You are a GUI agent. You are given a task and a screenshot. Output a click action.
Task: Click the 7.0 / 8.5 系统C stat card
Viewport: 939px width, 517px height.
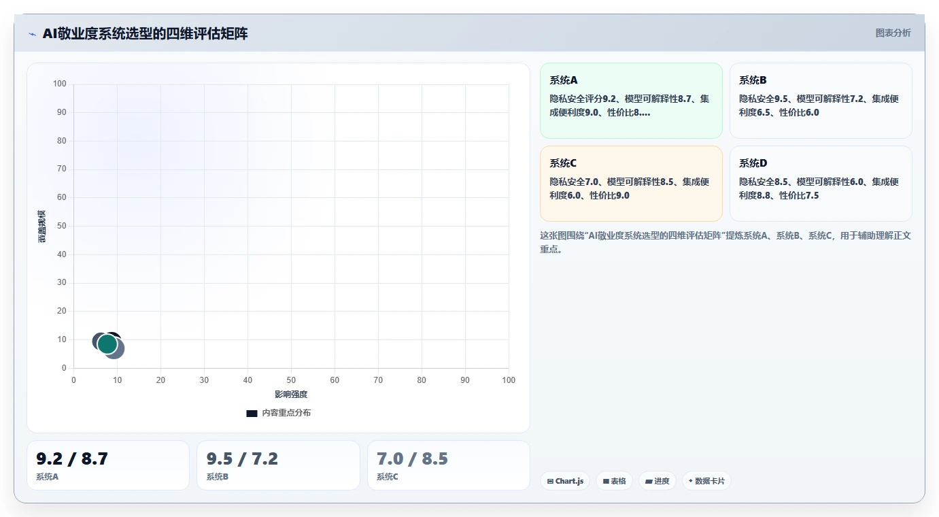[449, 465]
